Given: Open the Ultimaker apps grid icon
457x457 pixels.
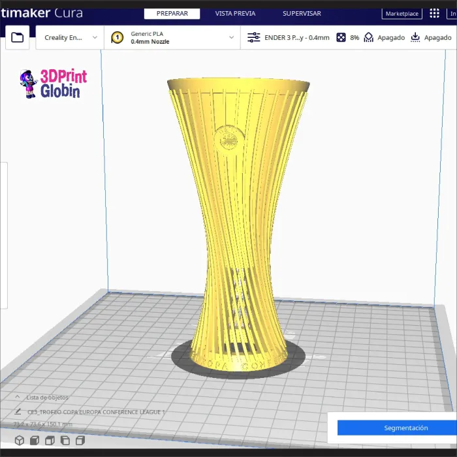Looking at the screenshot, I should [434, 13].
